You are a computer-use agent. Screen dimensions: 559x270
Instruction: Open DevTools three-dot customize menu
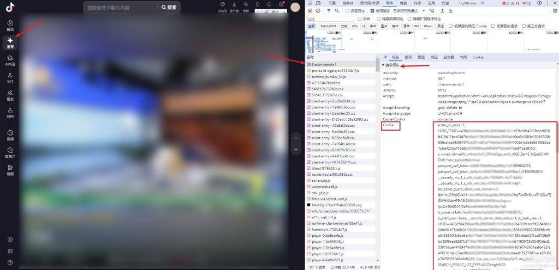point(548,3)
